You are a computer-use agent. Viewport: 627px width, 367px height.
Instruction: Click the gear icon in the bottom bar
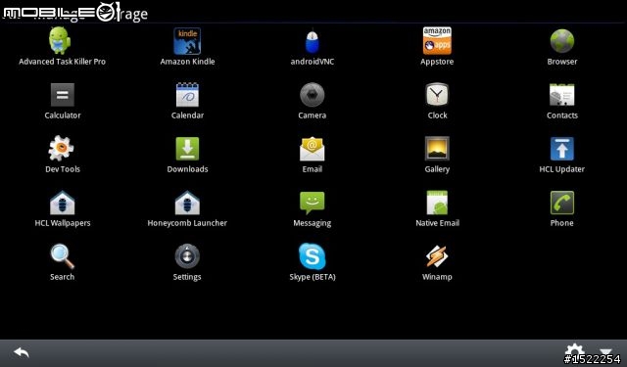pos(575,352)
